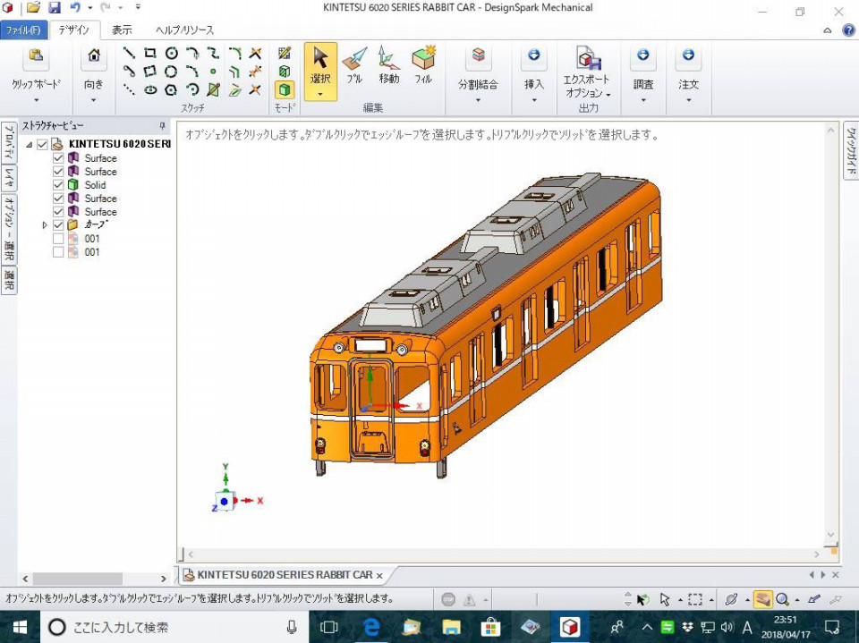Viewport: 859px width, 643px height.
Task: Pin the ストラクチャービュー panel
Action: click(x=162, y=126)
